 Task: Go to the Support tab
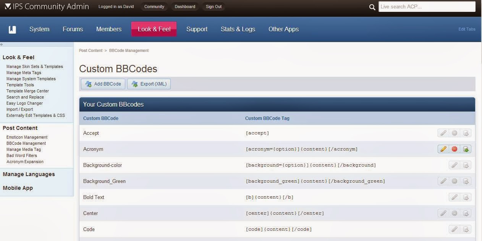(197, 29)
